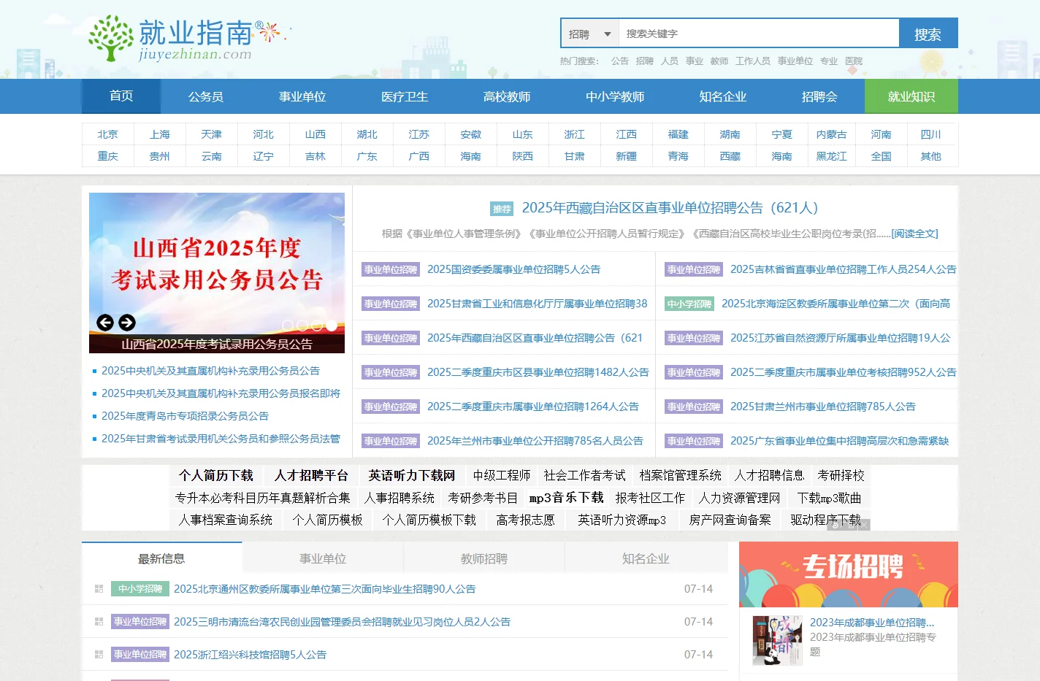Open 公务员 navigation item

tap(206, 96)
